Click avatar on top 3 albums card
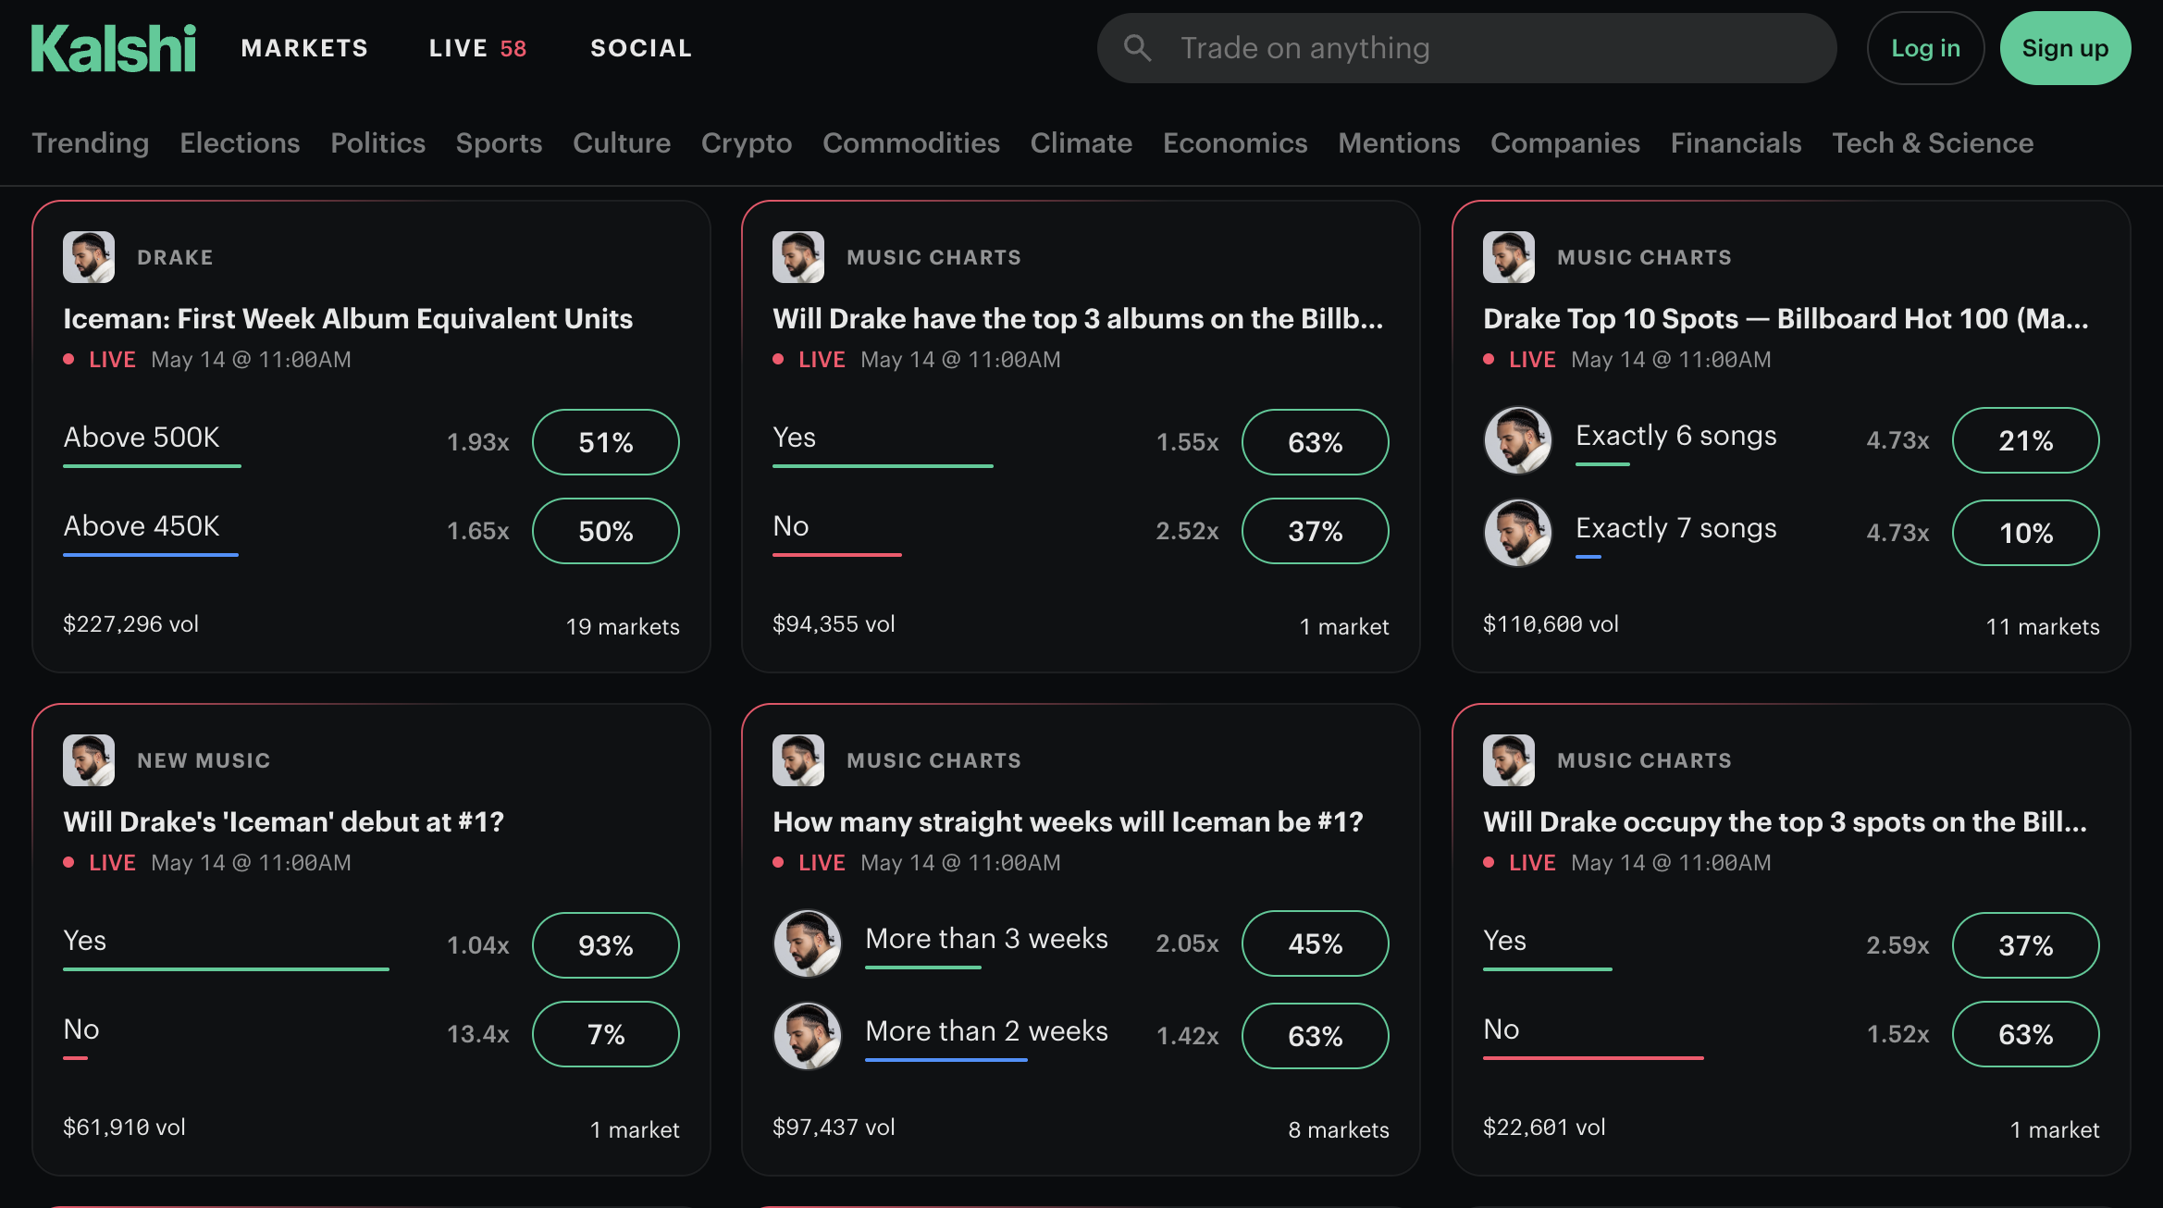 798,257
